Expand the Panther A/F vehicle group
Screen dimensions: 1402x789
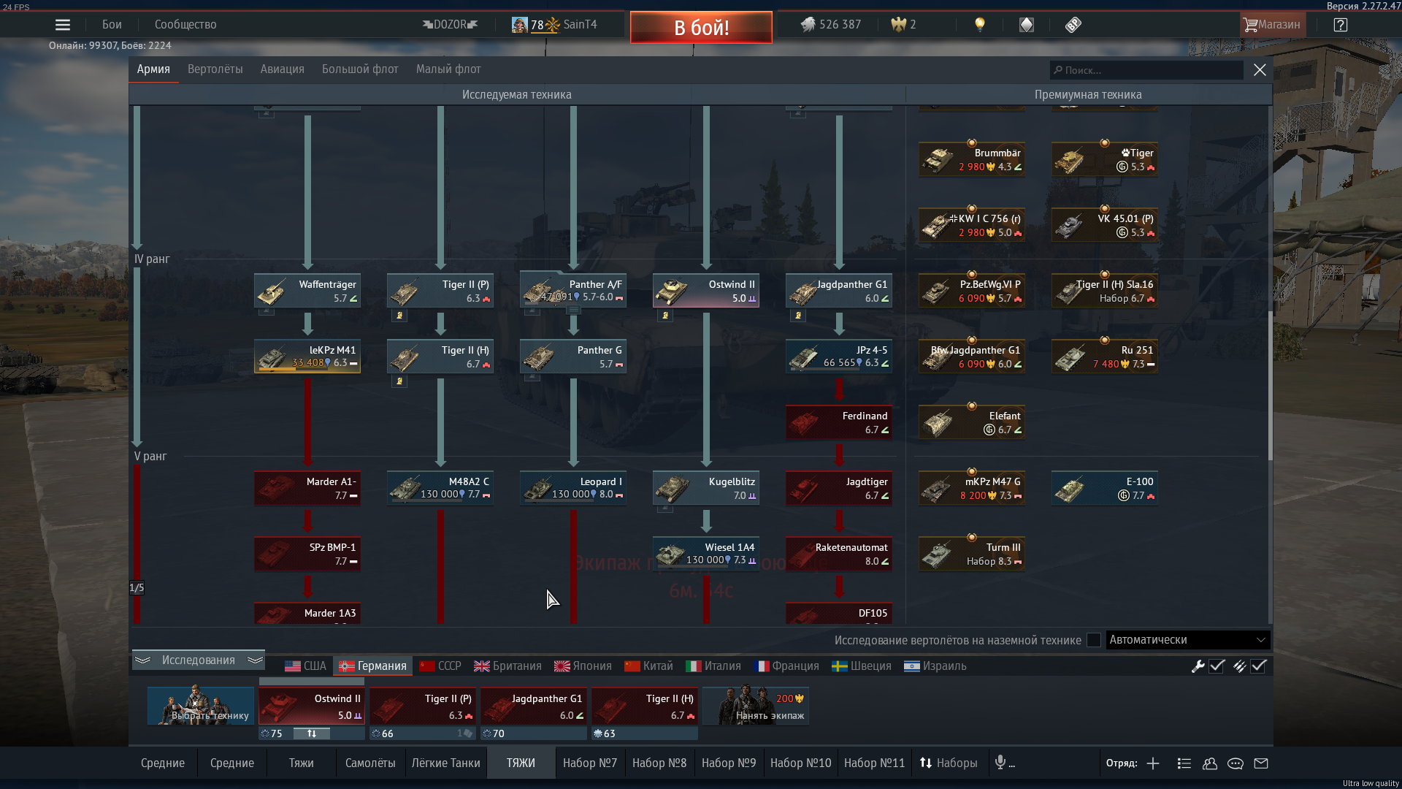pyautogui.click(x=574, y=310)
